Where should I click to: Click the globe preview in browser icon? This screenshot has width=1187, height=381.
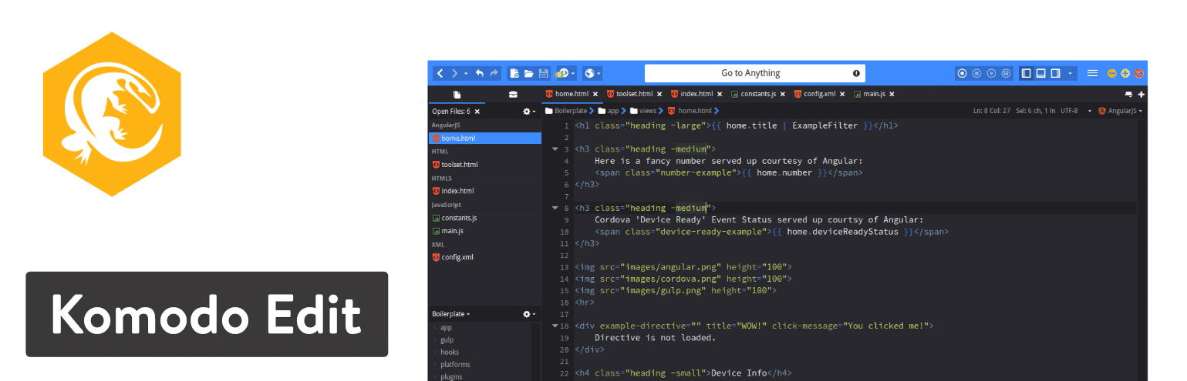[589, 73]
